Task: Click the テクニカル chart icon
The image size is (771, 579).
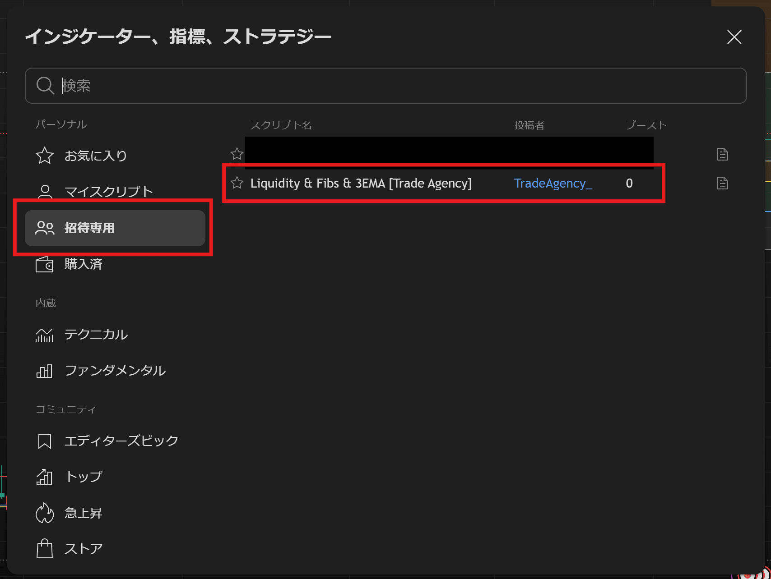Action: pyautogui.click(x=44, y=335)
